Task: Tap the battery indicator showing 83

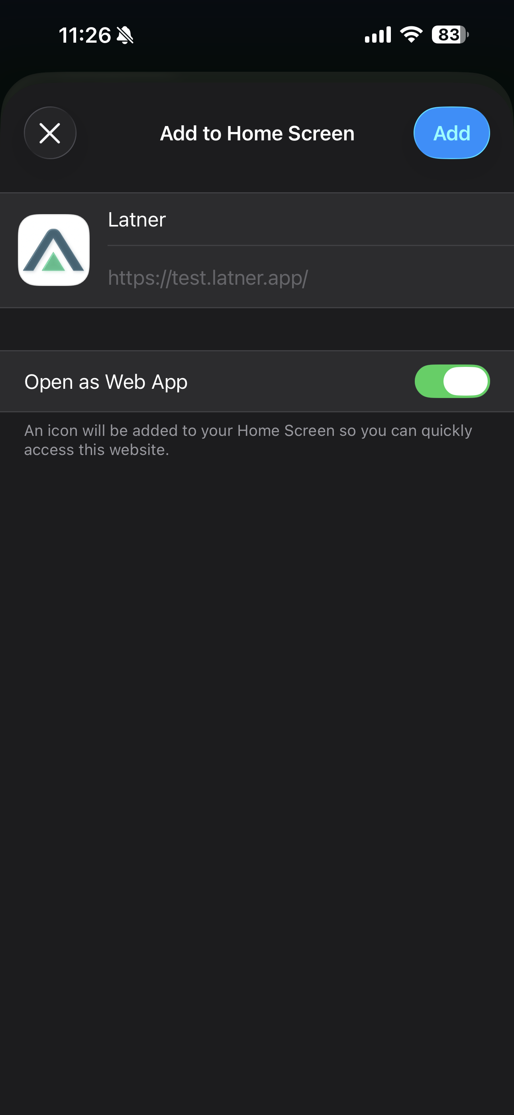Action: point(450,35)
